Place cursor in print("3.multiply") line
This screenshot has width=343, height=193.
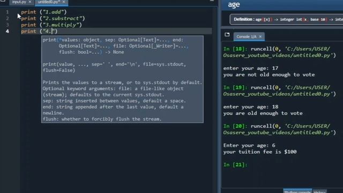point(51,25)
